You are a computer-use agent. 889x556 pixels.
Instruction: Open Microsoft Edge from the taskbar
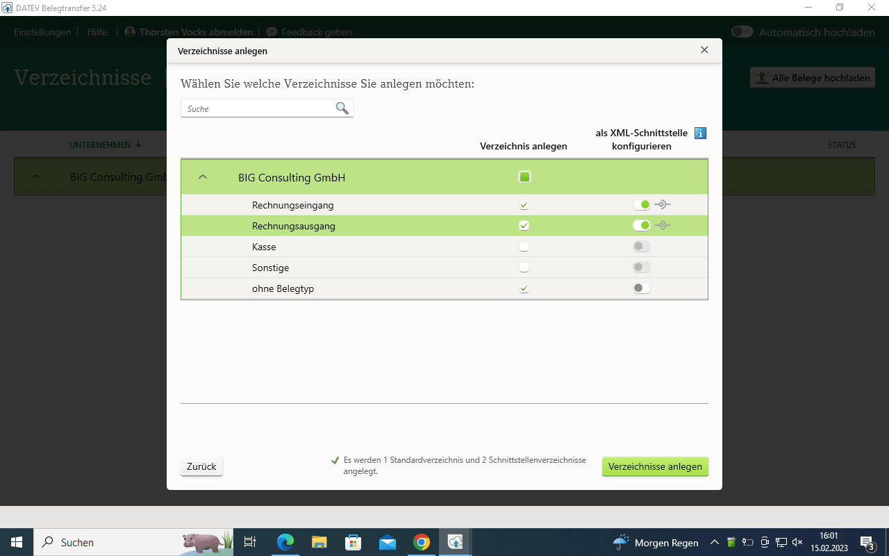(x=285, y=542)
